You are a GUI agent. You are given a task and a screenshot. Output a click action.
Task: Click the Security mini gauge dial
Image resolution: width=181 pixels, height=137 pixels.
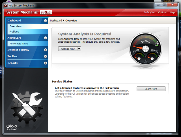click(152, 58)
